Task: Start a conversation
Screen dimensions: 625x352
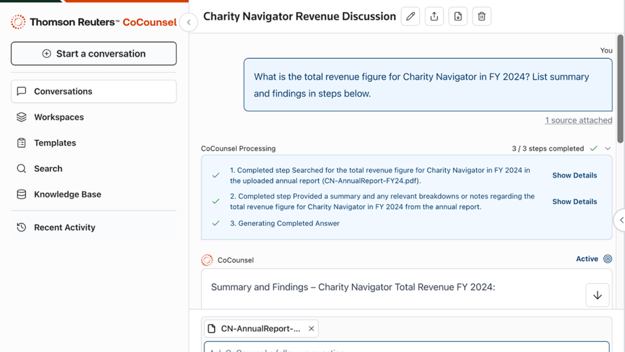Action: 94,54
